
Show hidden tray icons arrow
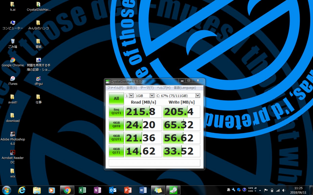260,190
